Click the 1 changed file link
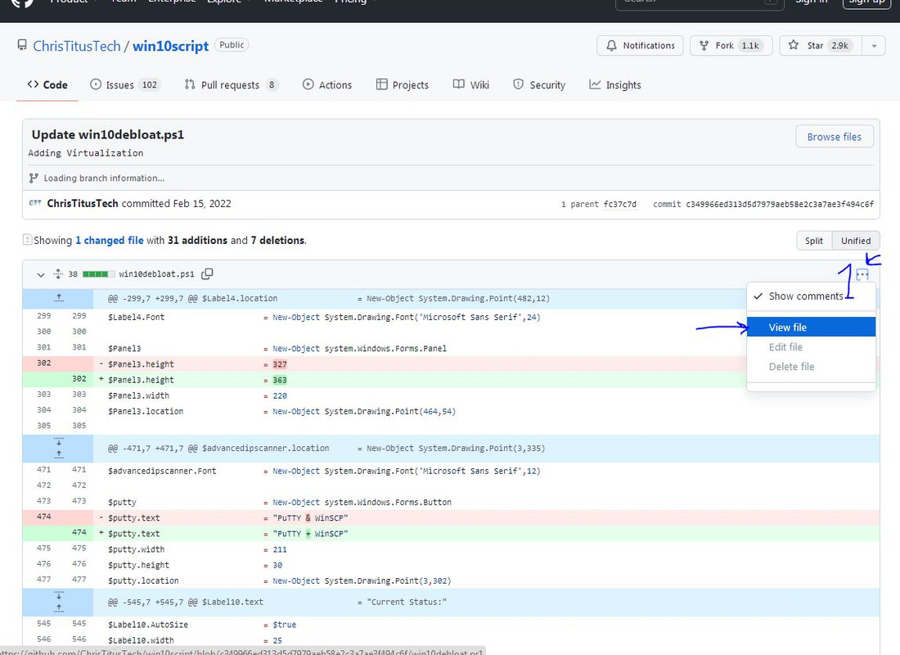The height and width of the screenshot is (655, 900). 109,240
